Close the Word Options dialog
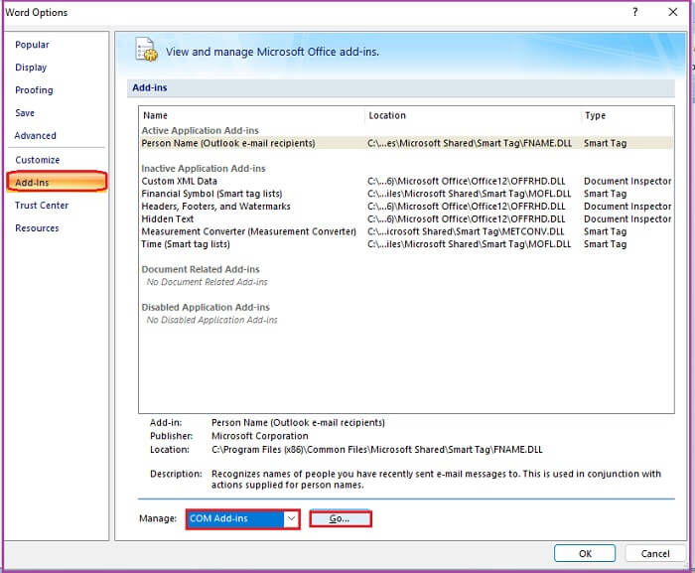 672,12
